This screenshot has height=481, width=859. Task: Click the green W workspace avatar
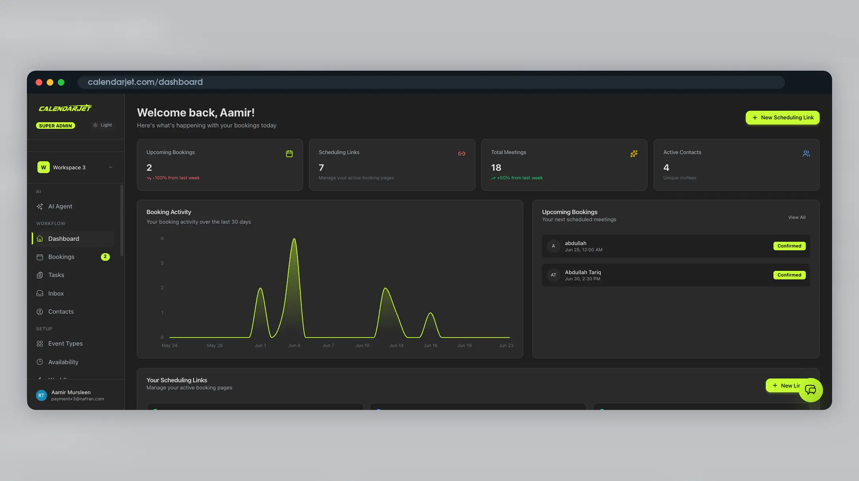point(44,167)
